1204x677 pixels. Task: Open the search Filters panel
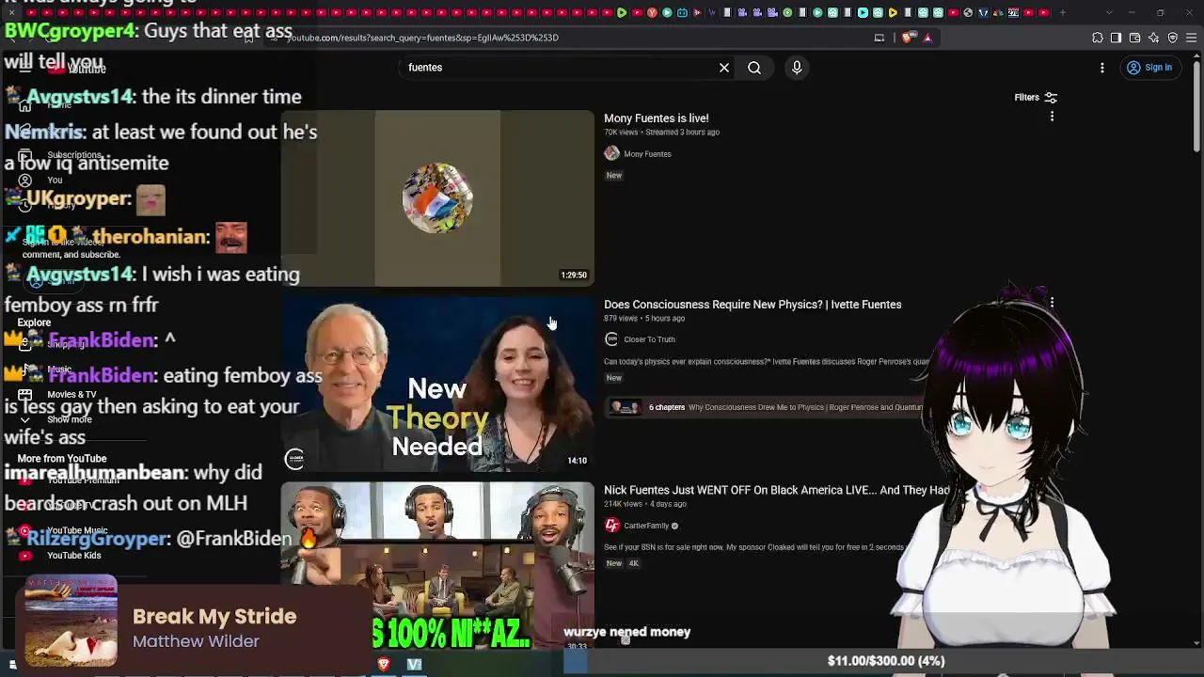[x=1036, y=97]
